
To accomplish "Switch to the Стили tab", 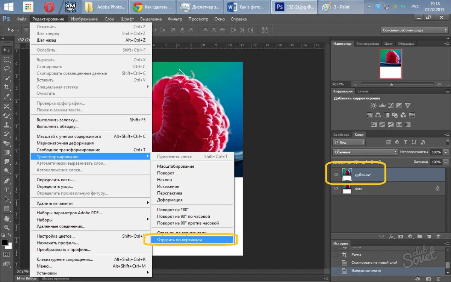I will (363, 91).
